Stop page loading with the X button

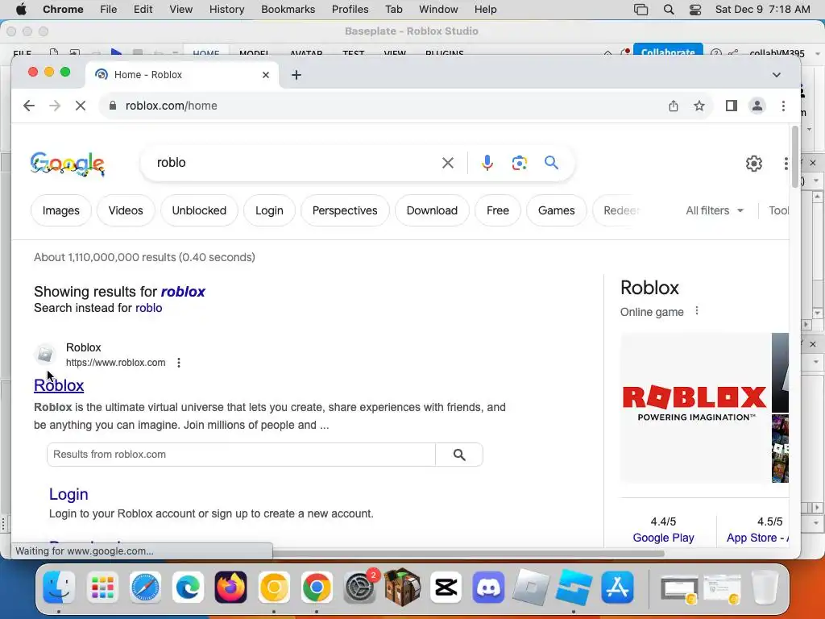pos(80,106)
